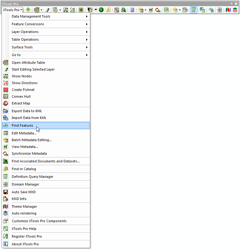Select Show Directions menu item
This screenshot has width=240, height=249.
[x=46, y=83]
